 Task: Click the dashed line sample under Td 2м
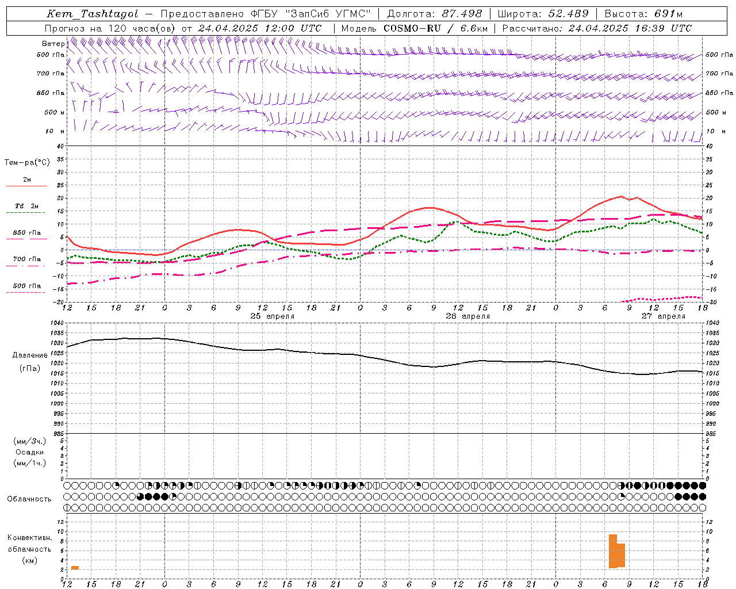tap(26, 213)
